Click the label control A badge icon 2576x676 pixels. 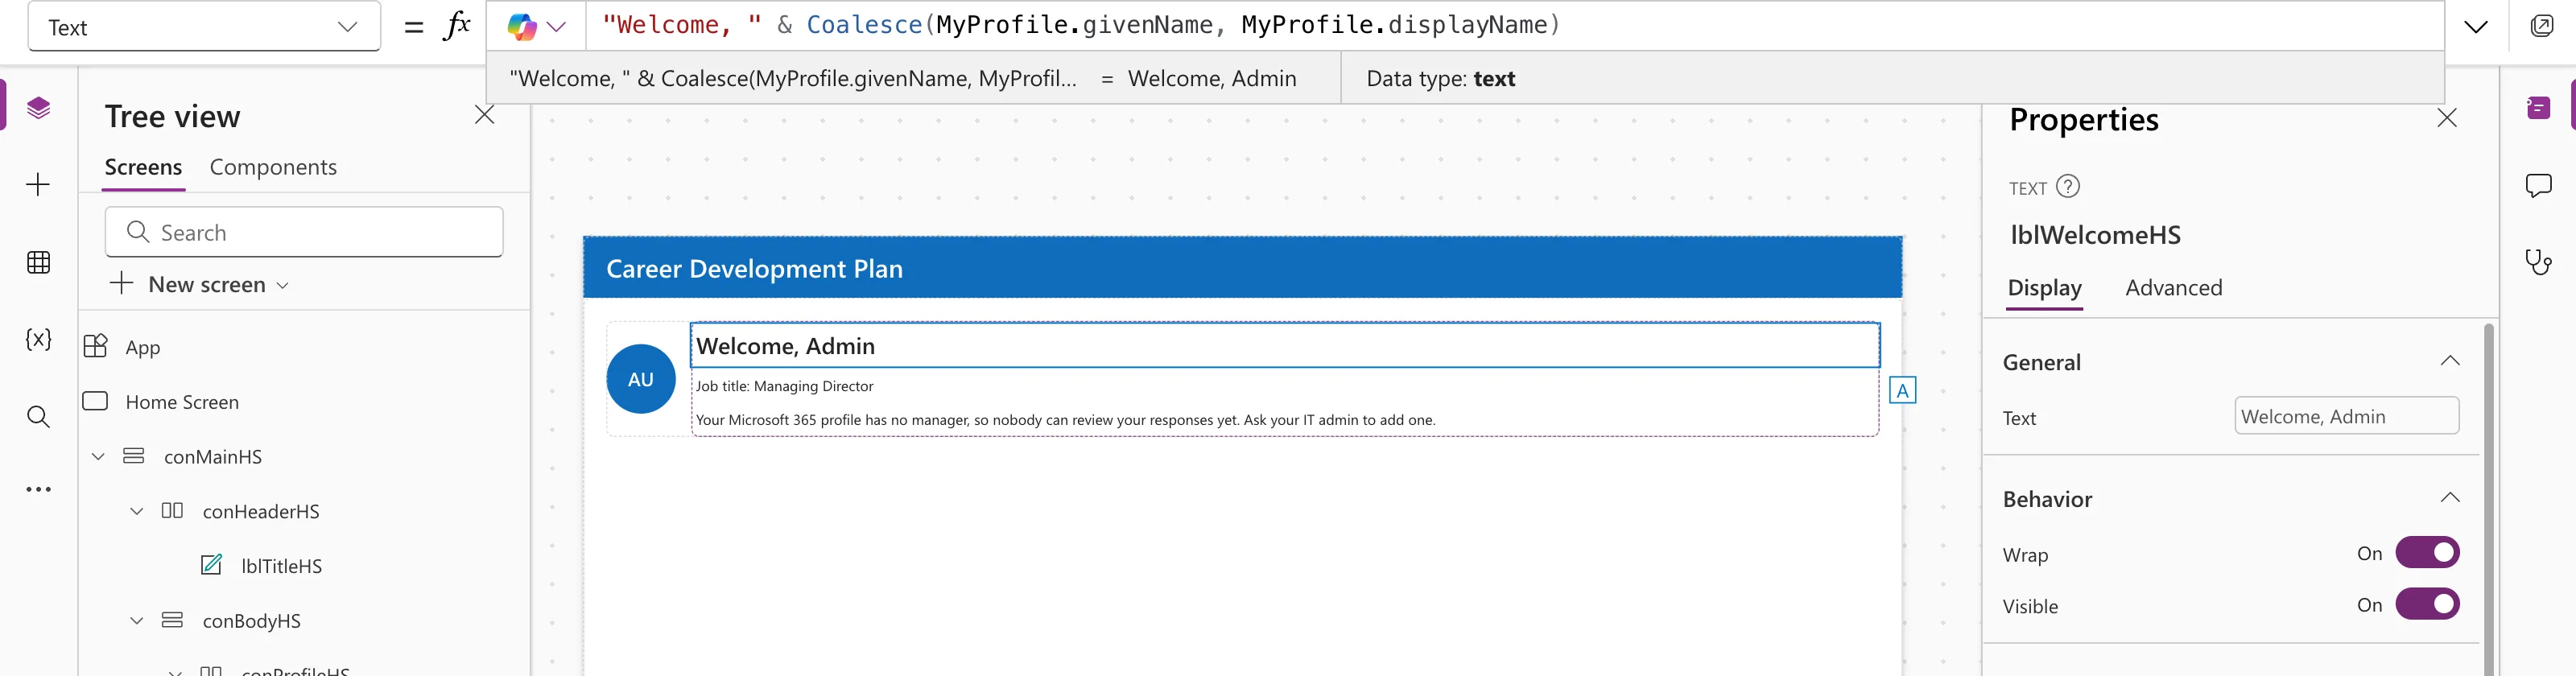pos(1902,390)
